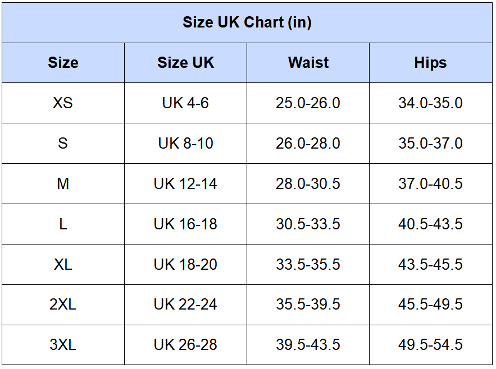
Task: Select the XL size cell
Action: coord(63,265)
